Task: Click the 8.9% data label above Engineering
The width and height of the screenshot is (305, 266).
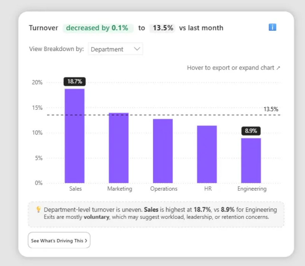Action: tap(251, 131)
